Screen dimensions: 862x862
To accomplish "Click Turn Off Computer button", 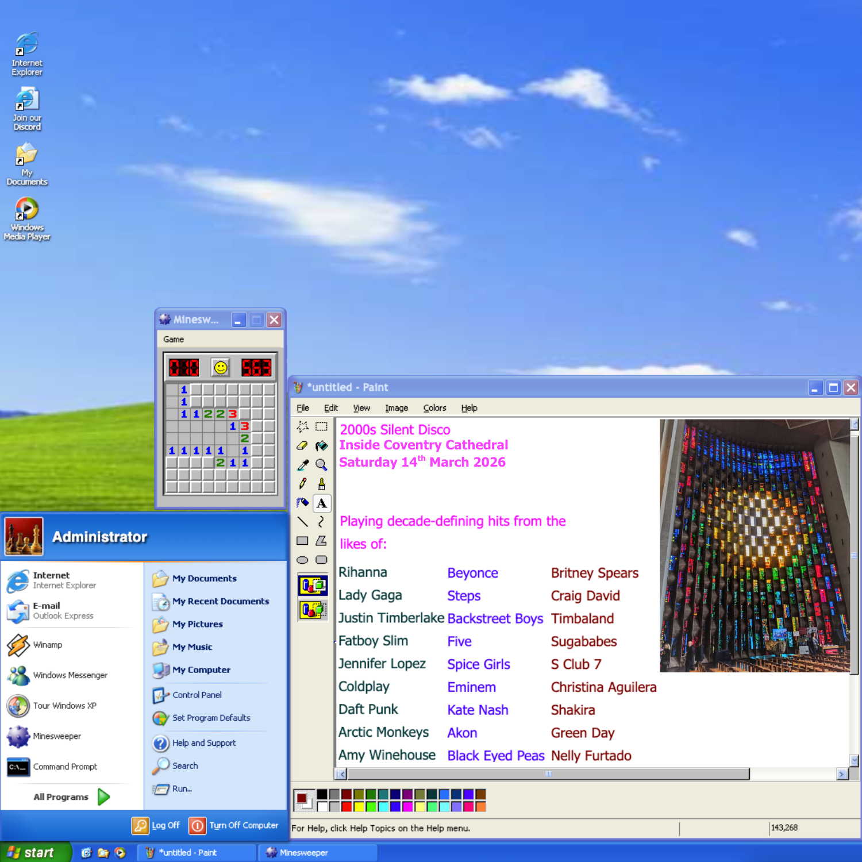I will [234, 825].
